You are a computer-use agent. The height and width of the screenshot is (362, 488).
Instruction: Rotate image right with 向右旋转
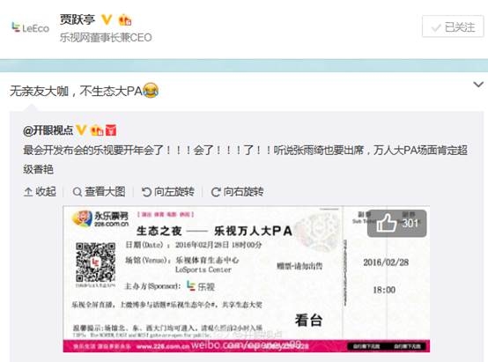click(x=237, y=191)
